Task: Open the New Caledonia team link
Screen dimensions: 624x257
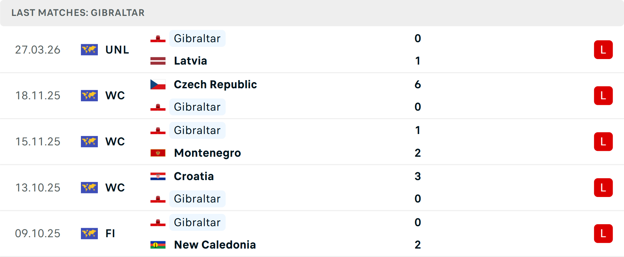Action: (215, 245)
